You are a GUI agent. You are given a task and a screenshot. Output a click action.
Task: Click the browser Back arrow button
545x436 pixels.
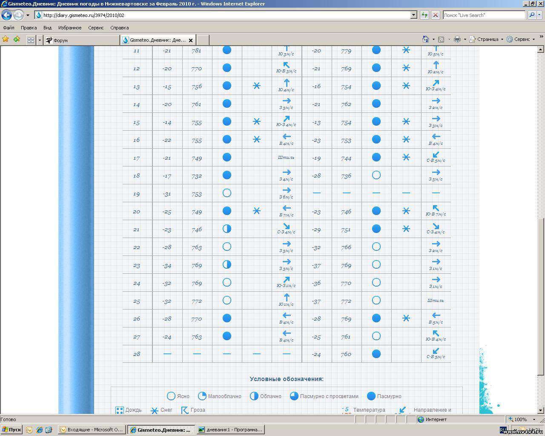tap(6, 15)
